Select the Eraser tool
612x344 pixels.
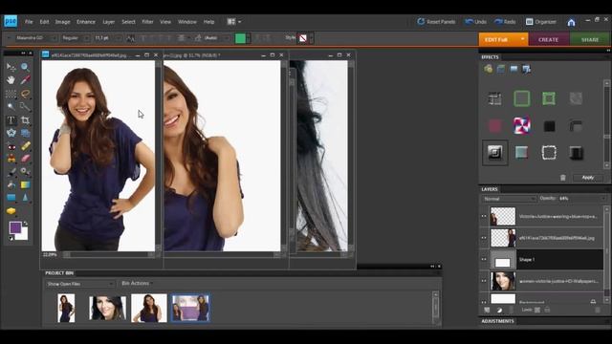(x=25, y=159)
